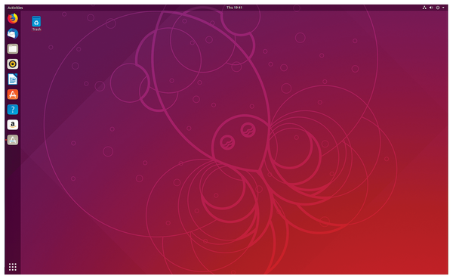Launch Thunderbird mail from the dock
This screenshot has height=279, width=453.
coord(12,33)
